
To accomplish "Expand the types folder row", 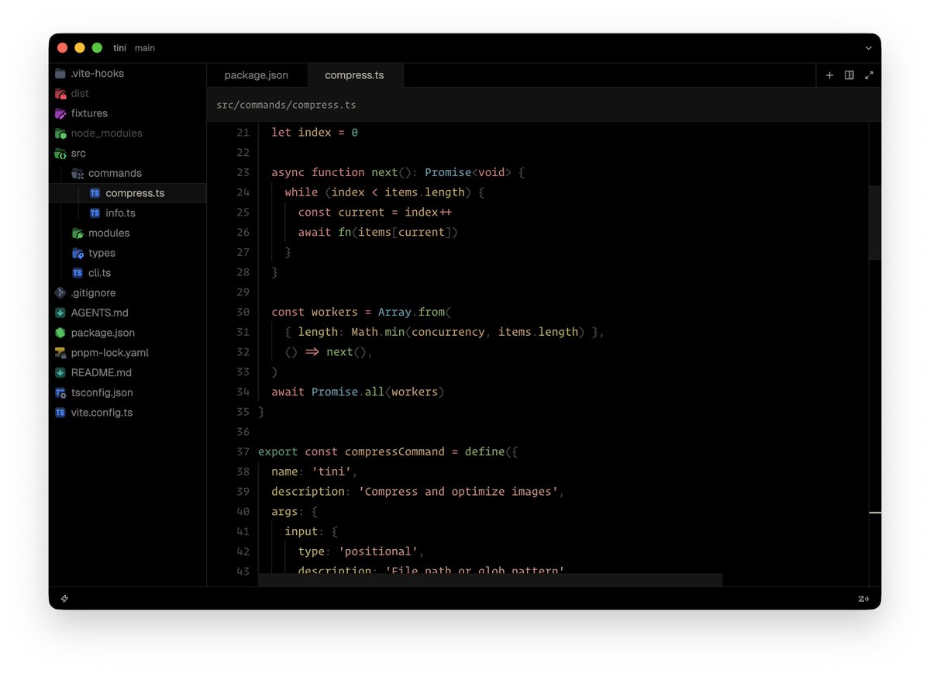I will coord(128,253).
